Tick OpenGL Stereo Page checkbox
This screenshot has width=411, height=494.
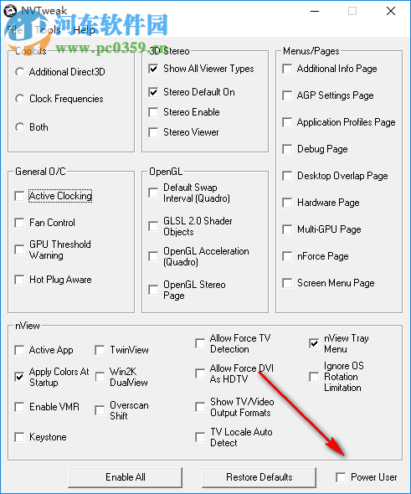click(153, 290)
